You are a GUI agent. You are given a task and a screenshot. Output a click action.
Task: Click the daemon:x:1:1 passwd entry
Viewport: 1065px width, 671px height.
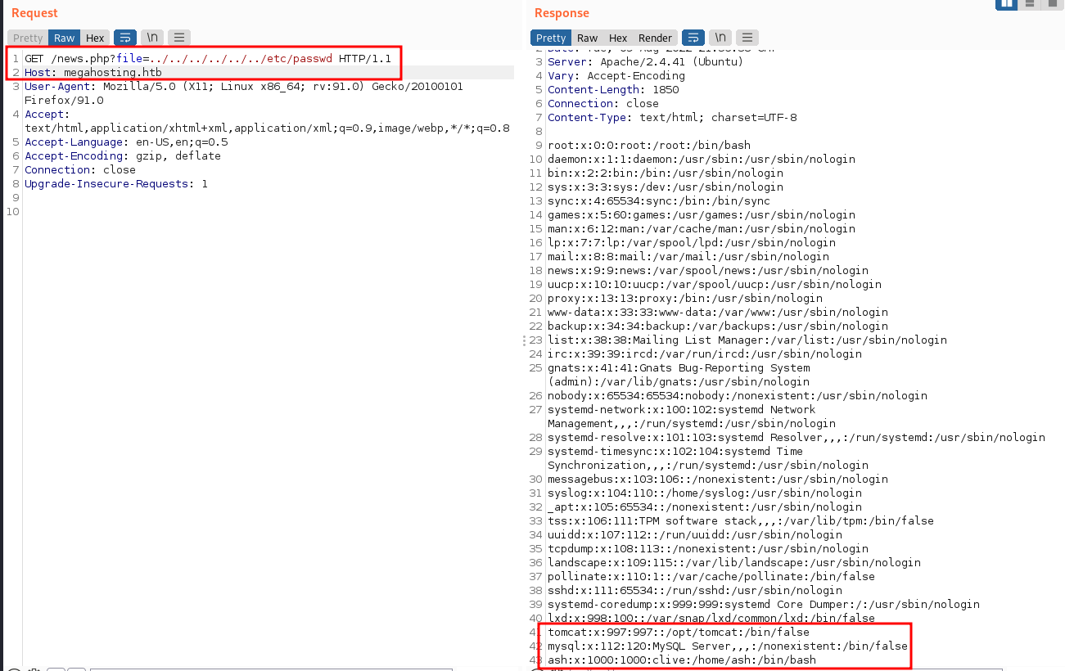pyautogui.click(x=702, y=160)
